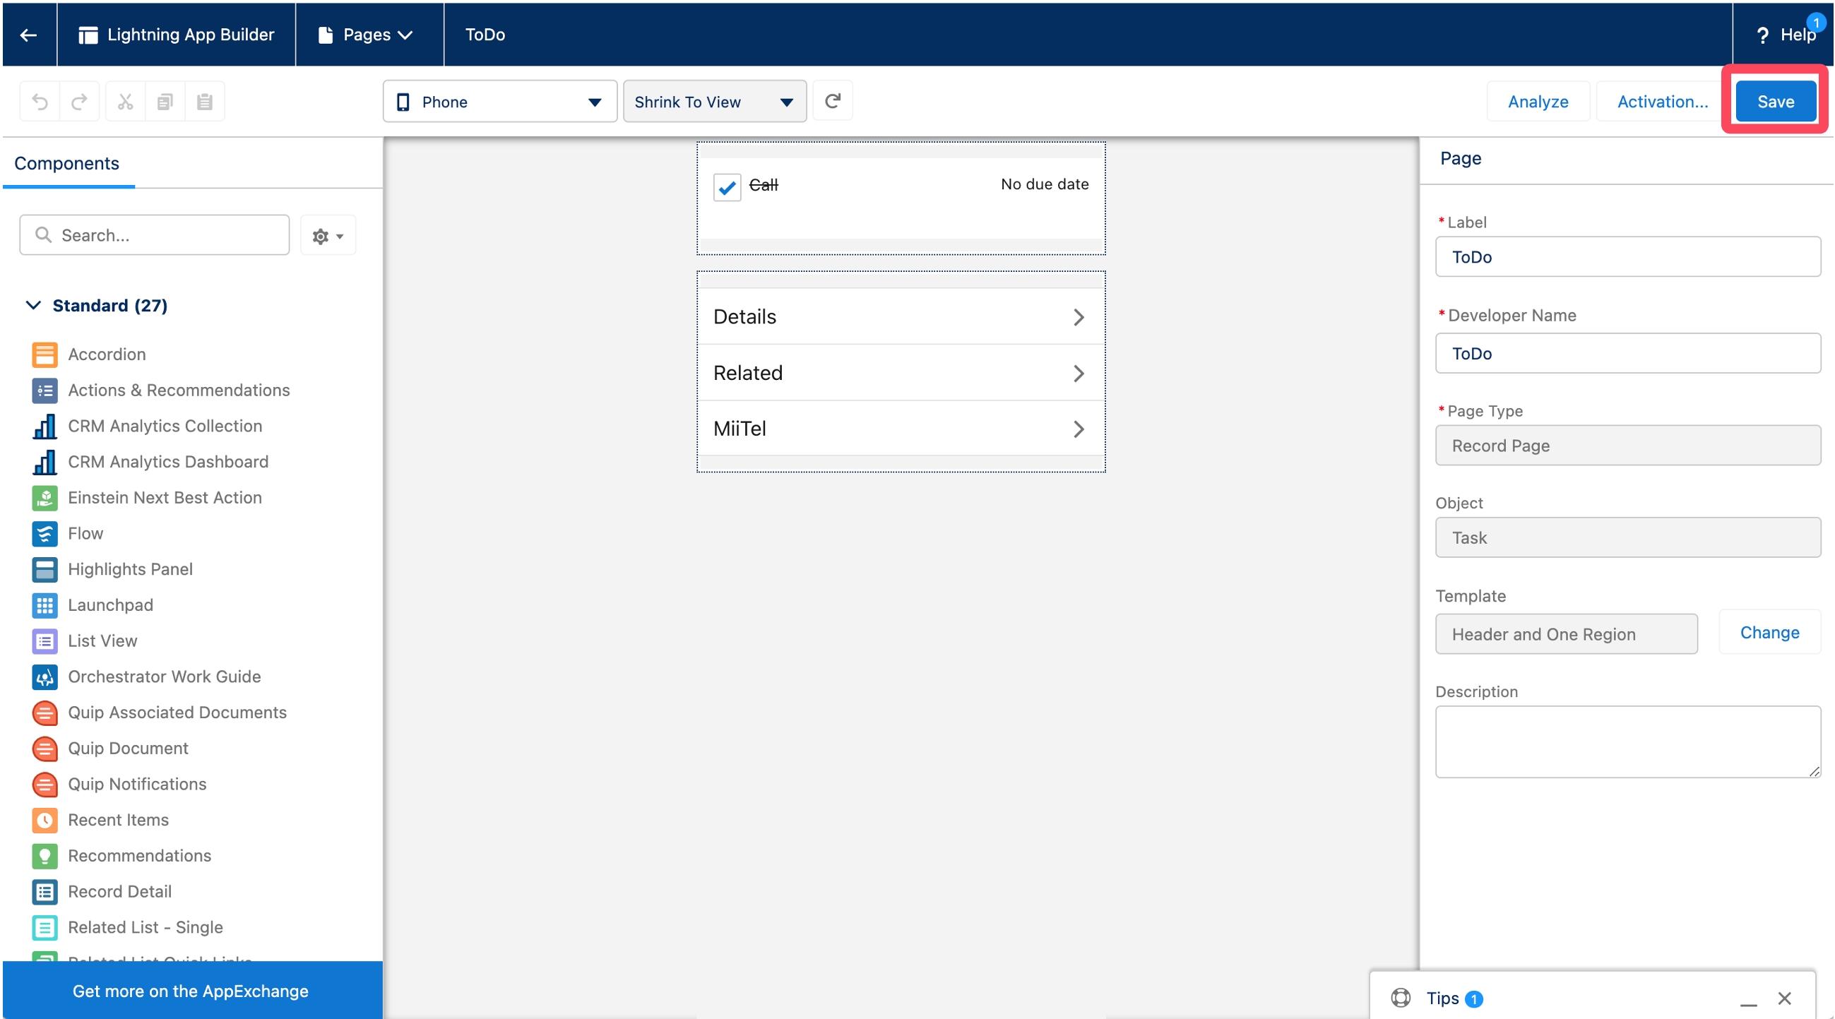
Task: Click the Developer Name input field
Action: [1628, 353]
